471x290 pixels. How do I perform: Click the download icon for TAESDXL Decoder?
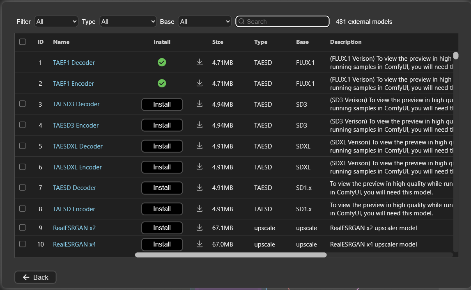tap(200, 146)
